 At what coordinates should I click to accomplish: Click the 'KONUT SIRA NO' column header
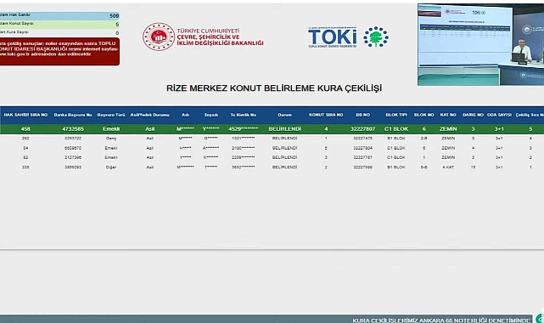(326, 115)
